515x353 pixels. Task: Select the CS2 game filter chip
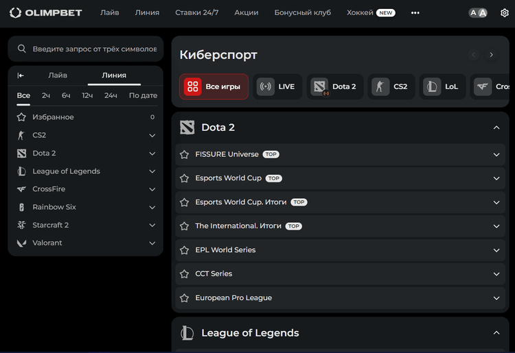pos(391,87)
